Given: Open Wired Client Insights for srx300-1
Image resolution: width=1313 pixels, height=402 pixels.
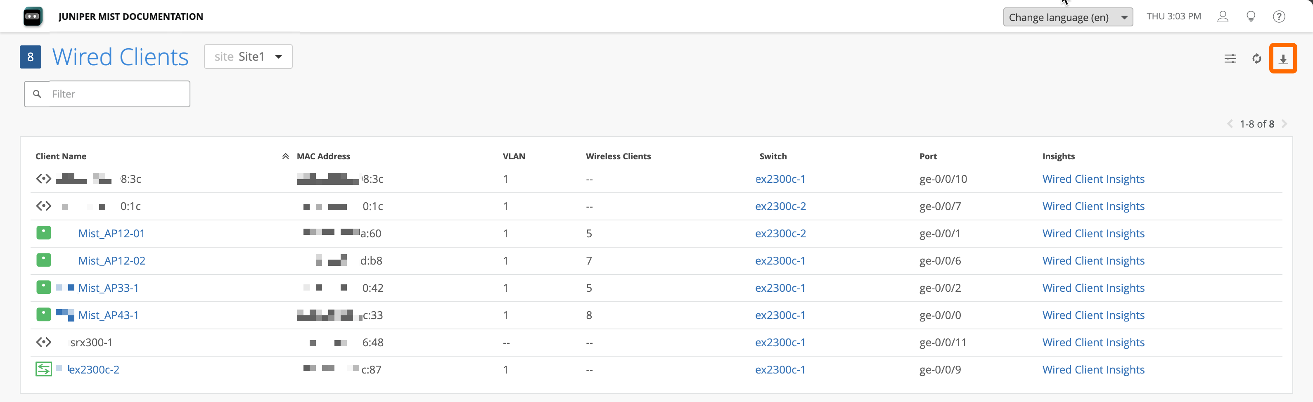Looking at the screenshot, I should pos(1093,343).
